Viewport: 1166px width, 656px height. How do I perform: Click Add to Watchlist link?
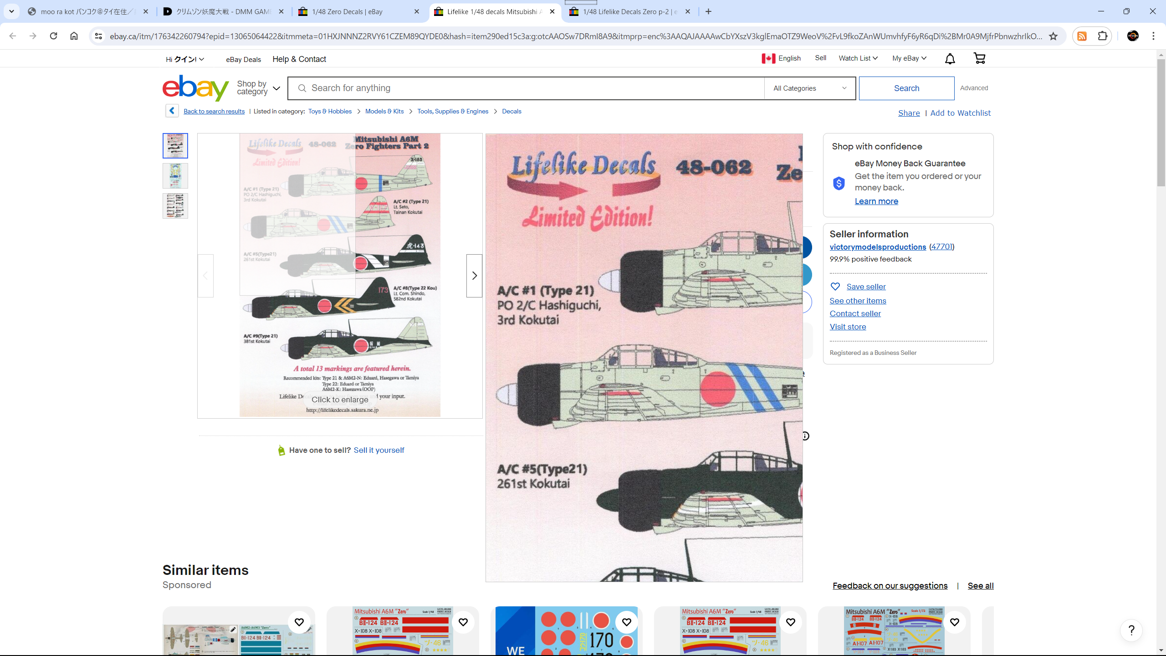coord(960,113)
